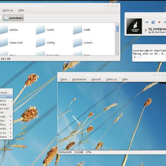Choose Terminal from the desktop root menu

6,93
